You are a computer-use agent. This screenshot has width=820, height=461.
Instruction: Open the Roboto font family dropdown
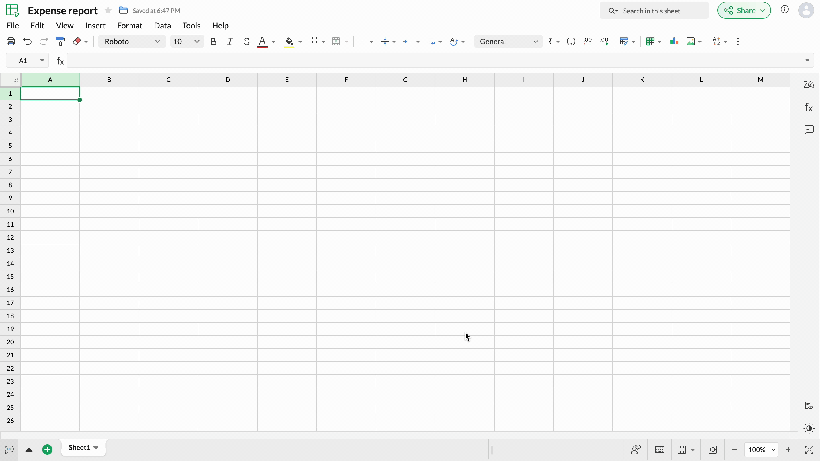[x=132, y=41]
